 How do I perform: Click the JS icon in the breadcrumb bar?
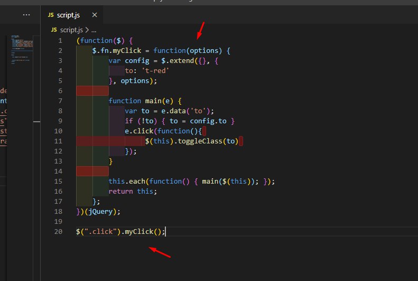tap(54, 30)
